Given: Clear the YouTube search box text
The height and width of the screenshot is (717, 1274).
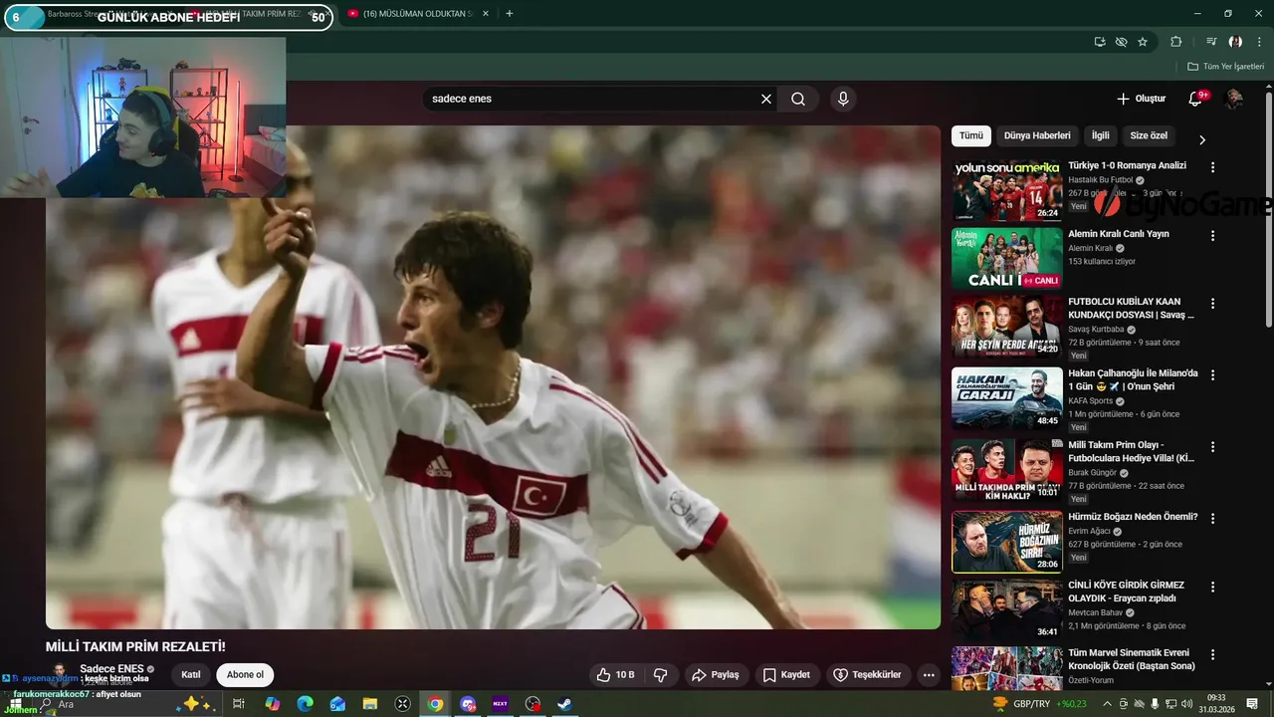Looking at the screenshot, I should [766, 99].
